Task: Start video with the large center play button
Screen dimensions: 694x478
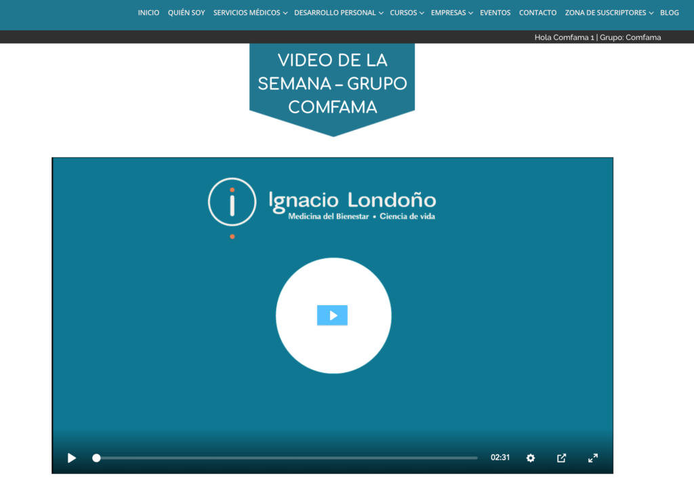Action: pyautogui.click(x=333, y=315)
